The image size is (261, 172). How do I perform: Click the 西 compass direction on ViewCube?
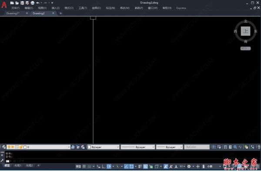pos(235,31)
